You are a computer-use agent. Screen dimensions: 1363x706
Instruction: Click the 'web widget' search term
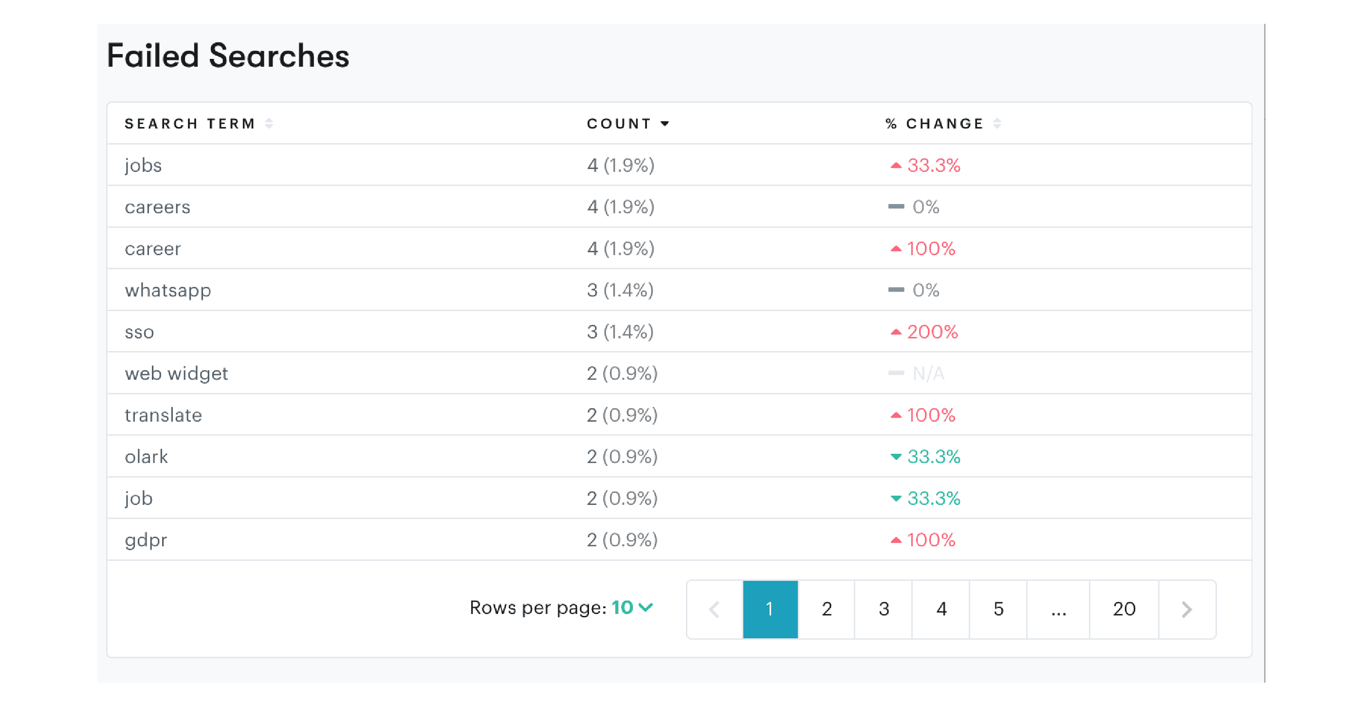[x=176, y=373]
